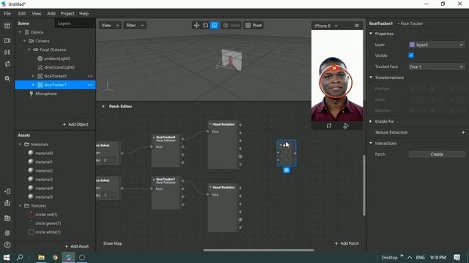469x263 pixels.
Task: Click the Patch Editor vertical scrollbar
Action: tap(364, 185)
